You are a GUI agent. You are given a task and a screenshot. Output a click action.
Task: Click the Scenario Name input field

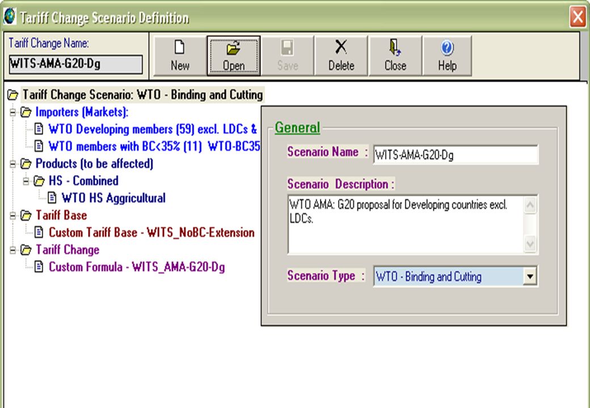coord(456,155)
